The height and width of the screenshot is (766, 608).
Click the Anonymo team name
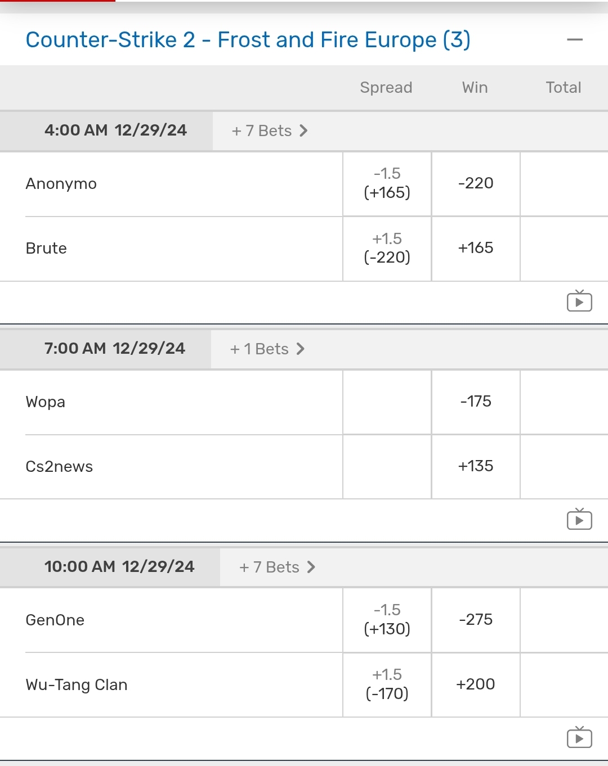click(x=61, y=184)
